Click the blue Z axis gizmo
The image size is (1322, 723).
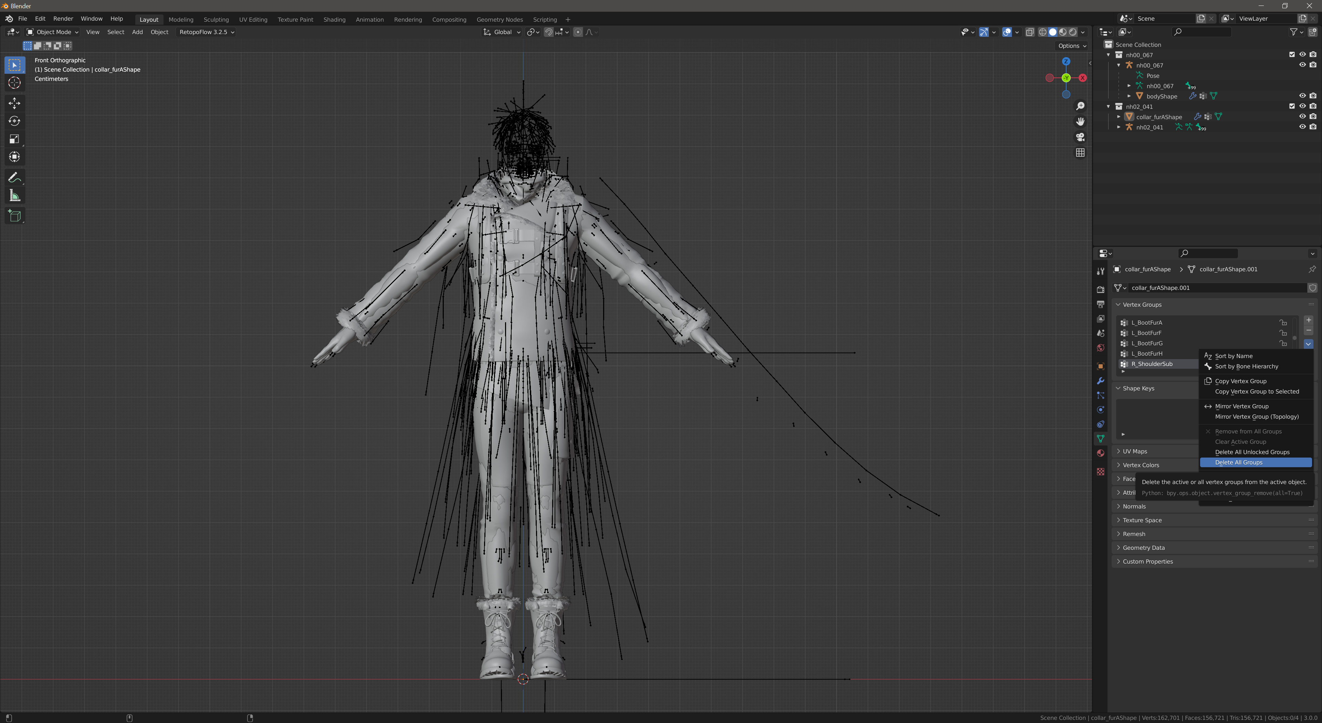[x=1066, y=62]
